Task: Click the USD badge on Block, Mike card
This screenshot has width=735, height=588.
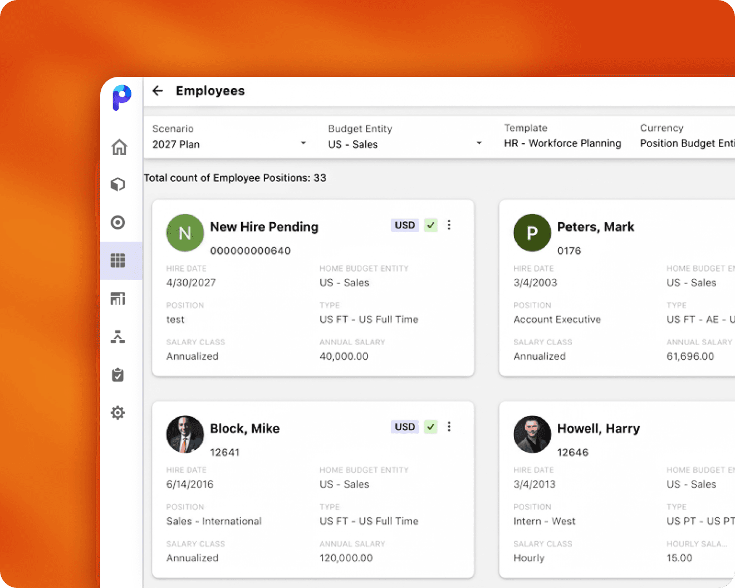Action: click(405, 427)
